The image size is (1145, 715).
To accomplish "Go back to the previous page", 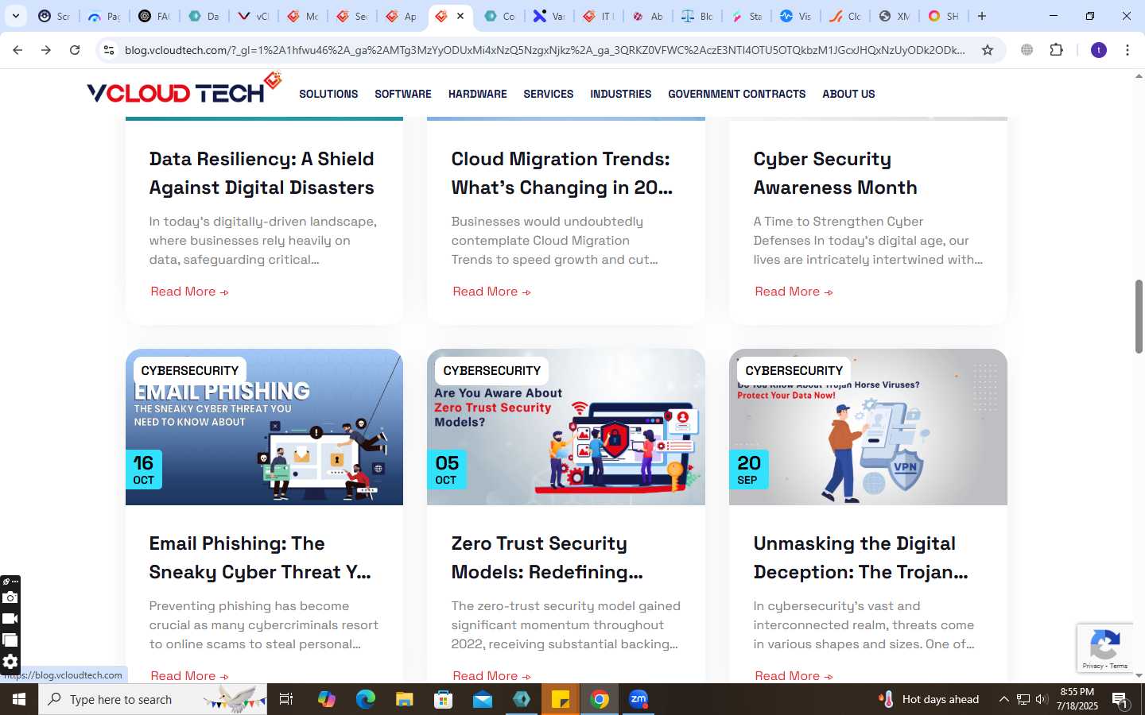I will [x=17, y=50].
